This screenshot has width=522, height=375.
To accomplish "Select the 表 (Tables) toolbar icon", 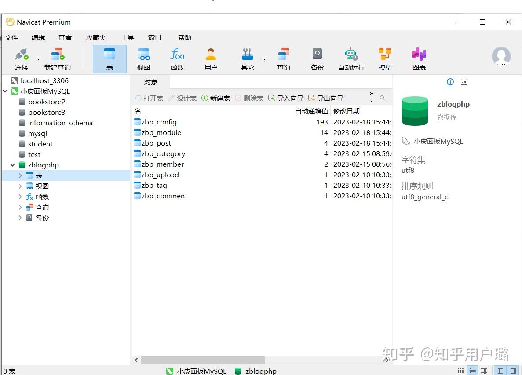I will click(109, 58).
